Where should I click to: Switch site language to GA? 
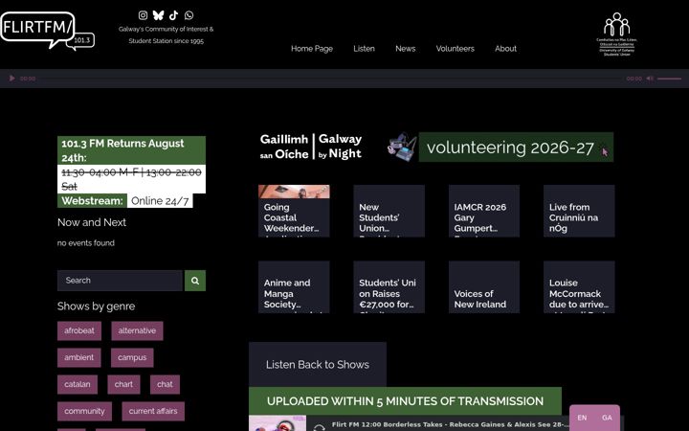point(607,418)
